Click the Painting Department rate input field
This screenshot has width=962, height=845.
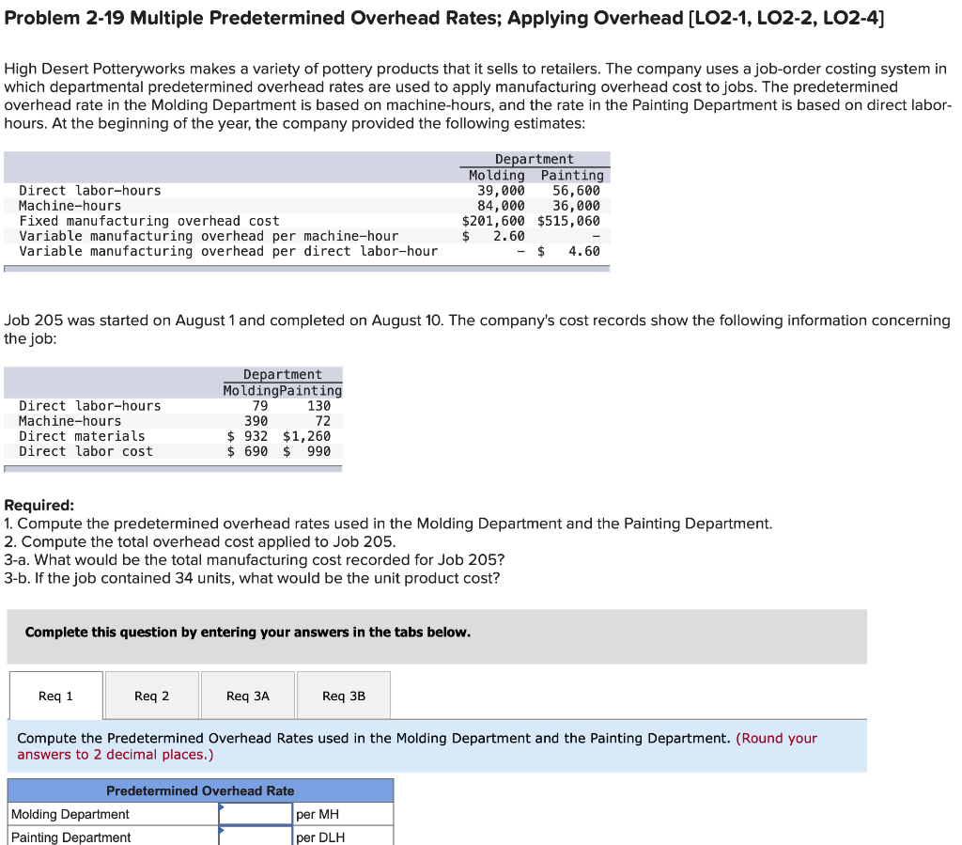[x=254, y=837]
